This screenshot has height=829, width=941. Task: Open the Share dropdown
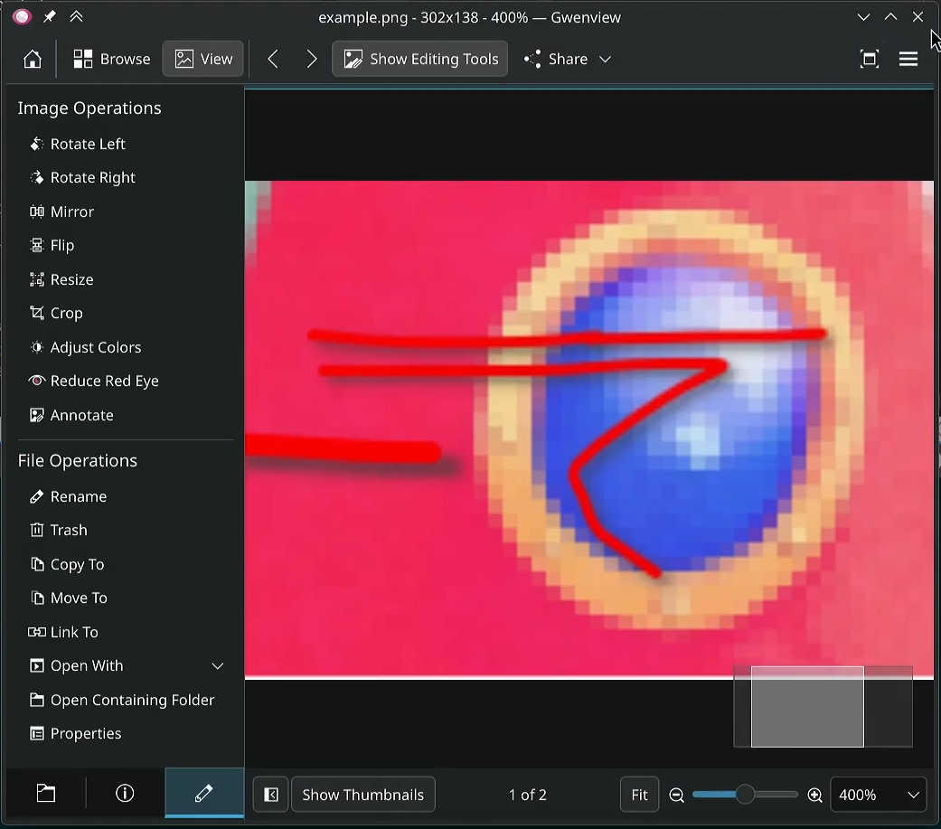(567, 59)
